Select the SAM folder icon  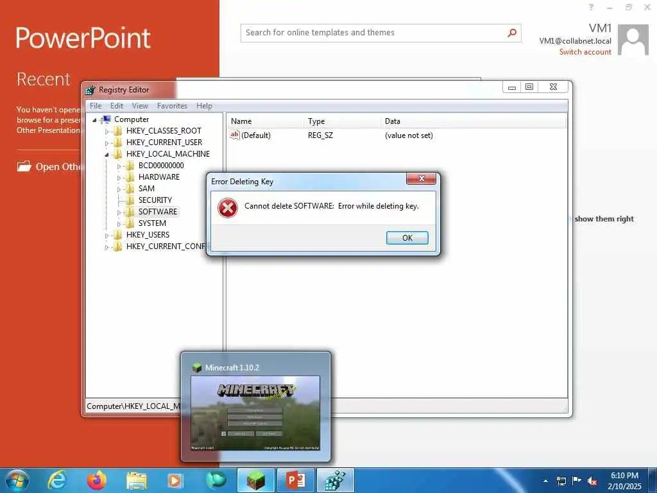(x=130, y=189)
